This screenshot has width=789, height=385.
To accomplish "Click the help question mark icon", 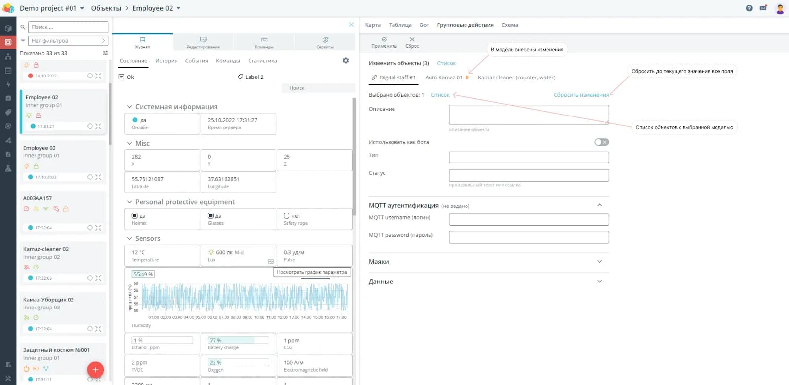I will [x=749, y=8].
